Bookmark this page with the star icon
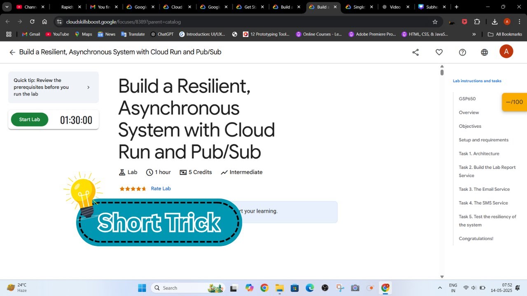This screenshot has height=296, width=527. 435,22
